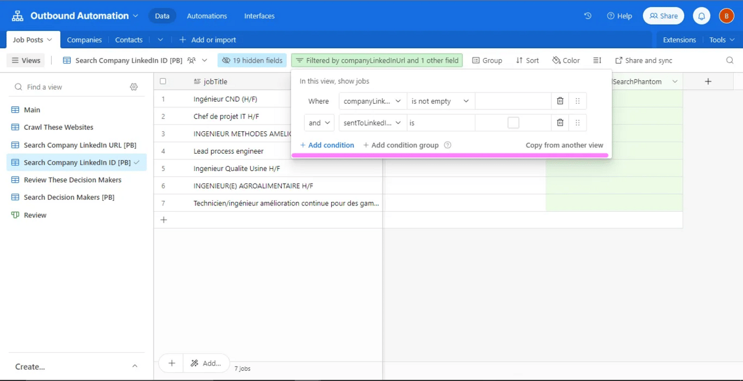Delete the sentToLinkedIn filter condition

coord(560,122)
